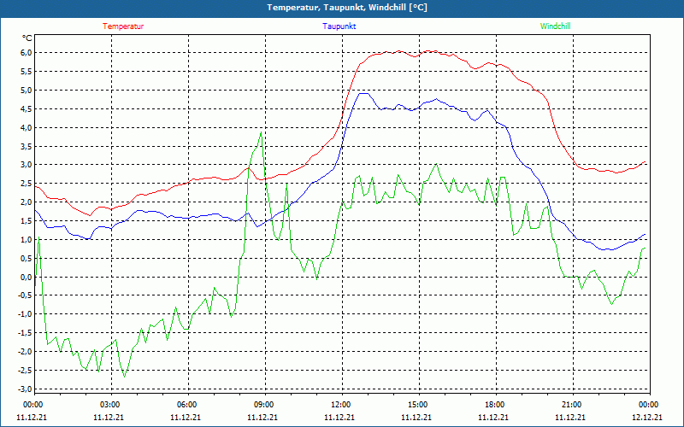This screenshot has height=427, width=684.
Task: Click the 03:00 time label
Action: 109,405
